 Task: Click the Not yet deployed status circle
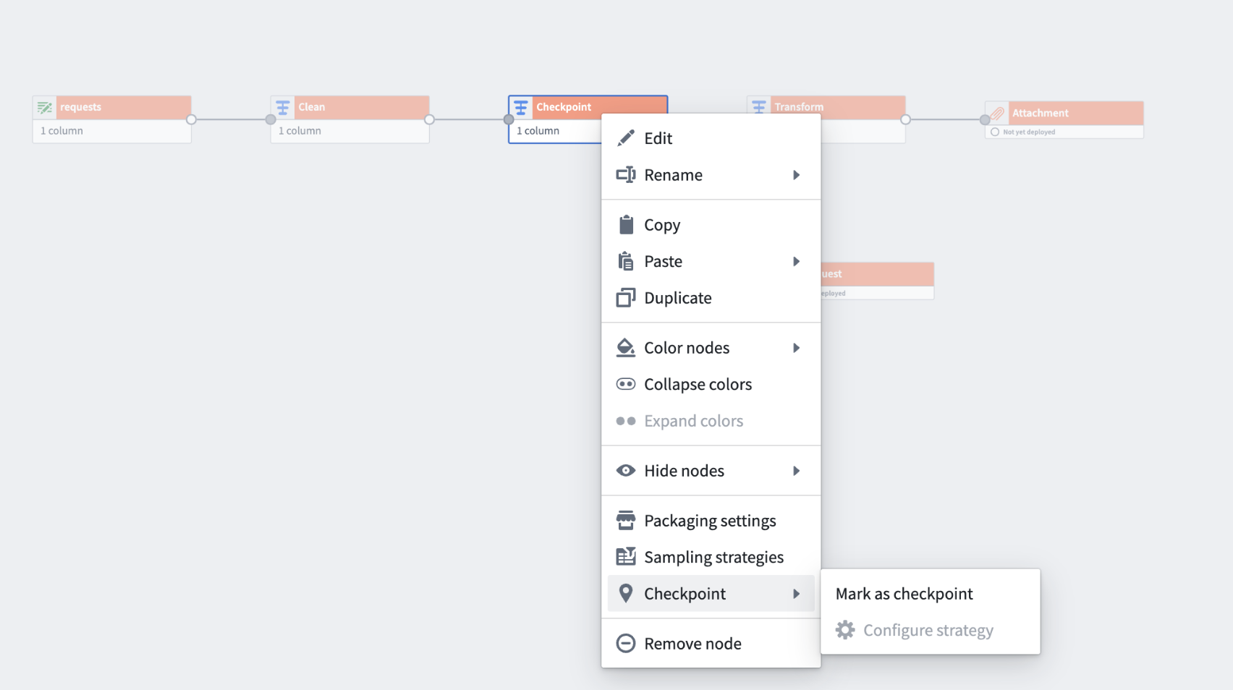995,132
